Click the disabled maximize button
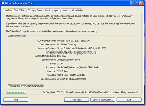Image resolution: width=146 pixels, height=106 pixels. pos(137,3)
